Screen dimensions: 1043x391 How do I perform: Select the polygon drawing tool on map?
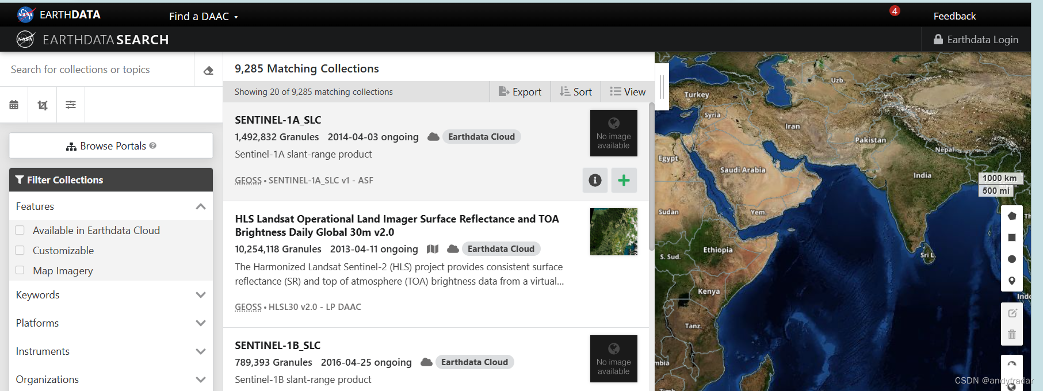click(x=1012, y=216)
